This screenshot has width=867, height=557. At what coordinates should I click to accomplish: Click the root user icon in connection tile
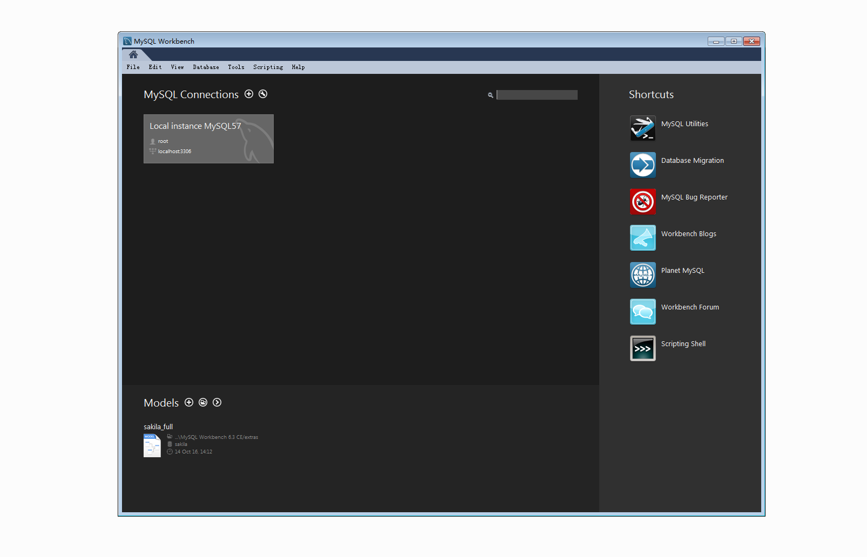(x=153, y=141)
